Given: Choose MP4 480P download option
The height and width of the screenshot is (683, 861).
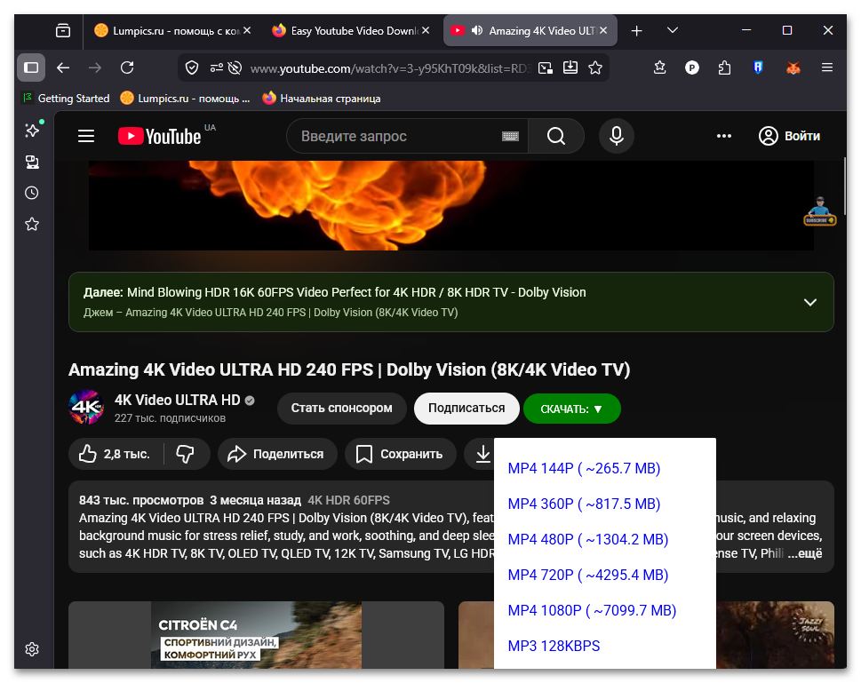Looking at the screenshot, I should (x=587, y=540).
